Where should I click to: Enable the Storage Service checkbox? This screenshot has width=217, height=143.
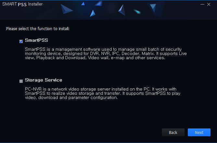21,81
